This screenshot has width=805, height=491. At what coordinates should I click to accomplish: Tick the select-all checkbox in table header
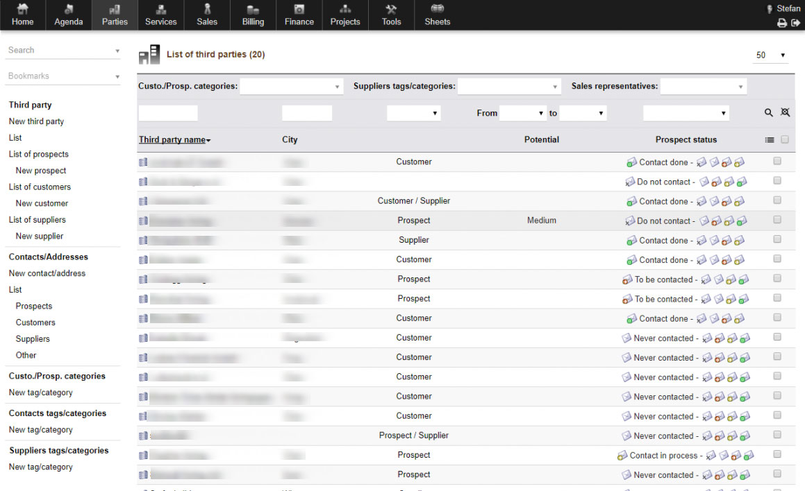tap(784, 139)
